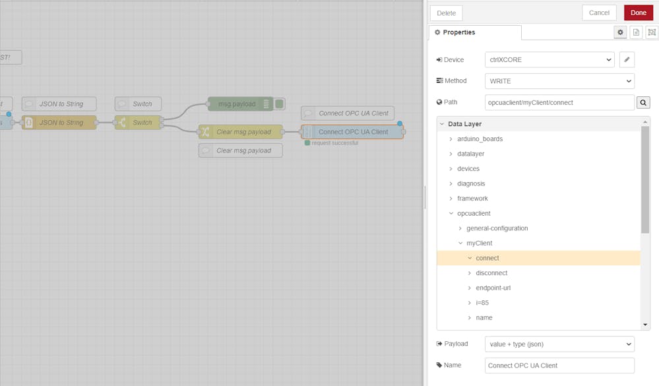Screen dimensions: 659x386
Task: Search the Data Layer path with the magnifier icon
Action: 643,102
